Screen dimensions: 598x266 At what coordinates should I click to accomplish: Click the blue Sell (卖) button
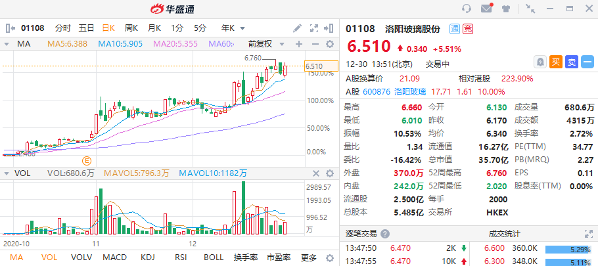click(572, 62)
